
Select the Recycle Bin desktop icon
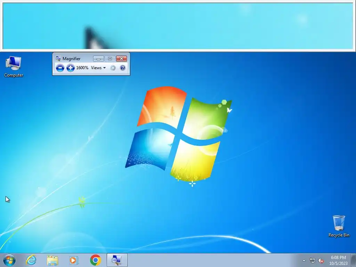click(339, 226)
